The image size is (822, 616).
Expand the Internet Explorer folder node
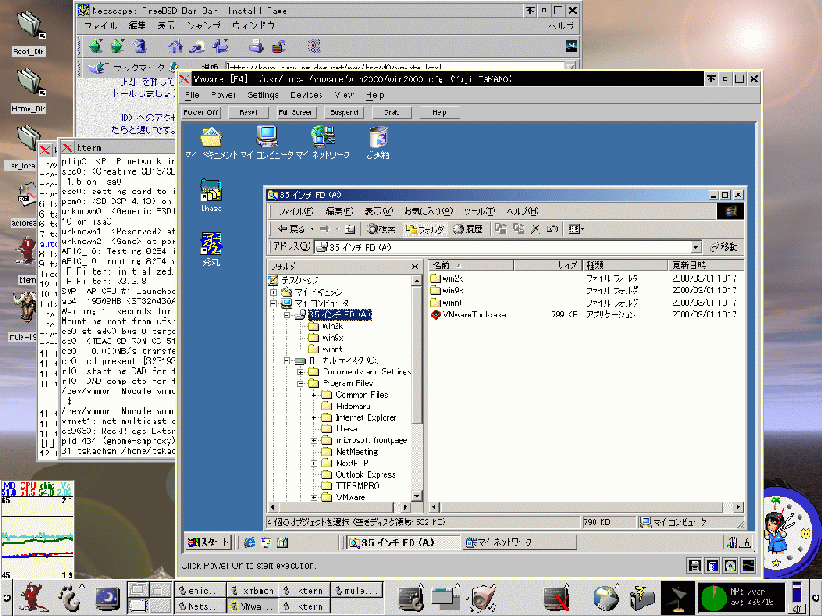(x=313, y=417)
